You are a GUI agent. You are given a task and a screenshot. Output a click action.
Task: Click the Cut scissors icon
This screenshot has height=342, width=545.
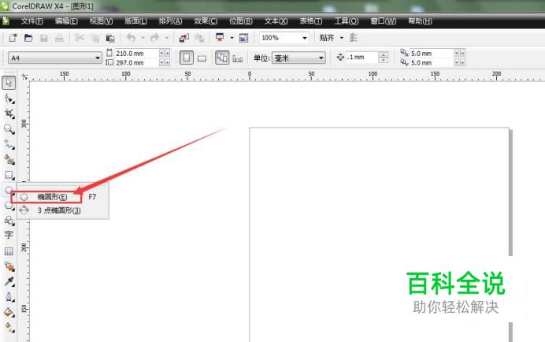(80, 38)
